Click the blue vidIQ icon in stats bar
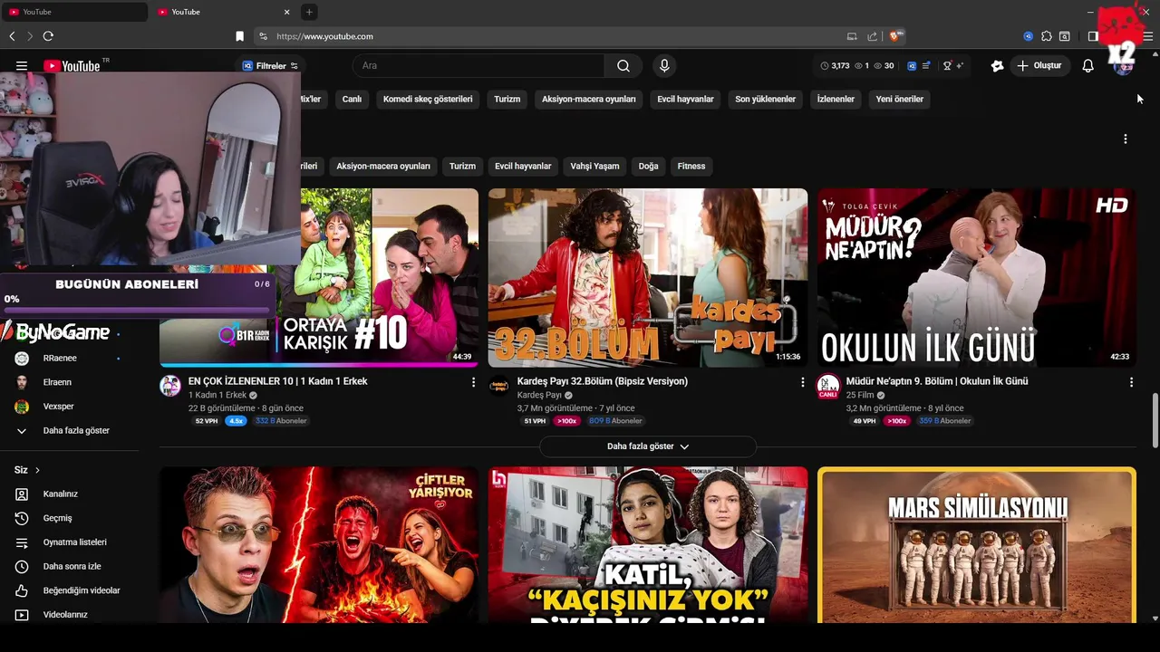 pyautogui.click(x=912, y=66)
